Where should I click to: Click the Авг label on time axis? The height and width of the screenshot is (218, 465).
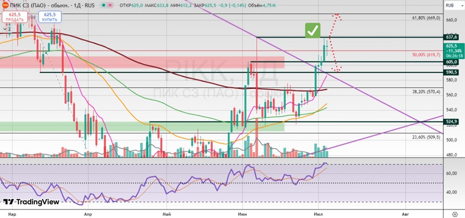pos(405,214)
